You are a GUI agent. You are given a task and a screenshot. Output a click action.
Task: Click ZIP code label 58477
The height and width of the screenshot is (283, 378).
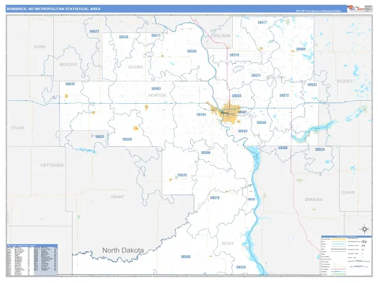pos(262,22)
